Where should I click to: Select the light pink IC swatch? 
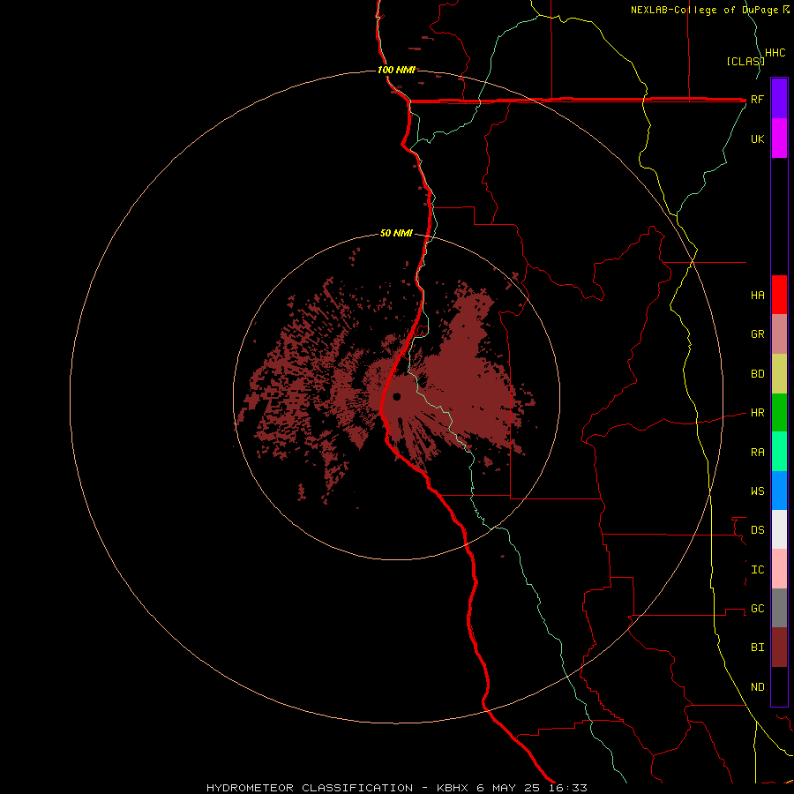tap(779, 569)
